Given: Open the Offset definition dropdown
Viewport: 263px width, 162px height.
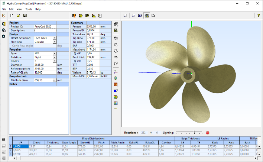Looking at the screenshot, I should [54, 38].
